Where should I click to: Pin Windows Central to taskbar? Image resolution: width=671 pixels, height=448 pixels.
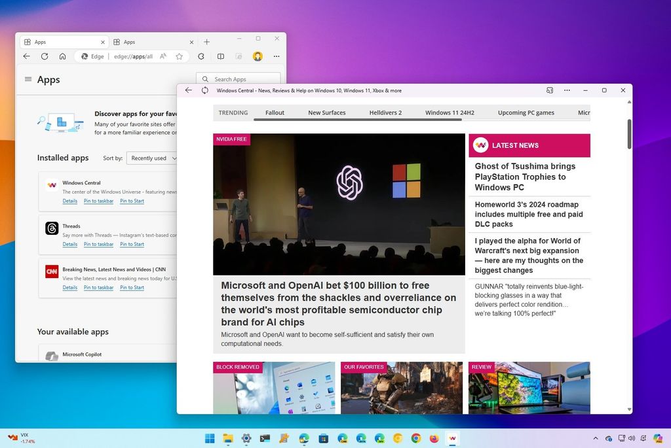coord(98,201)
